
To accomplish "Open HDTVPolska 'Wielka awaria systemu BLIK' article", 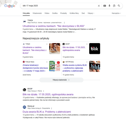I will coord(75,68).
